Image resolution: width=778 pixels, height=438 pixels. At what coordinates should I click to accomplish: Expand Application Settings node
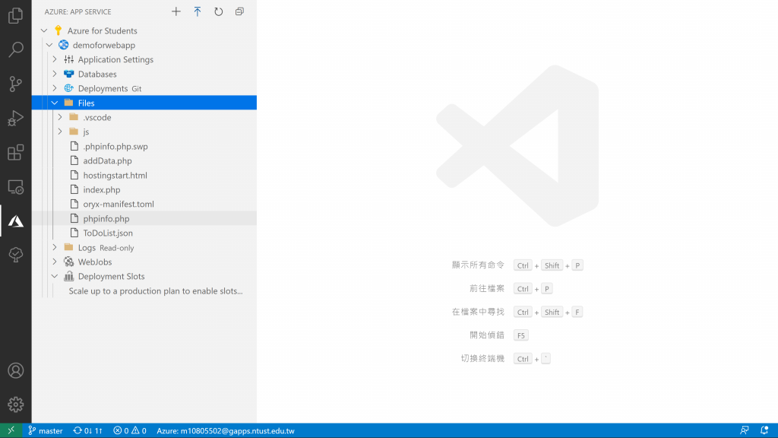(55, 59)
